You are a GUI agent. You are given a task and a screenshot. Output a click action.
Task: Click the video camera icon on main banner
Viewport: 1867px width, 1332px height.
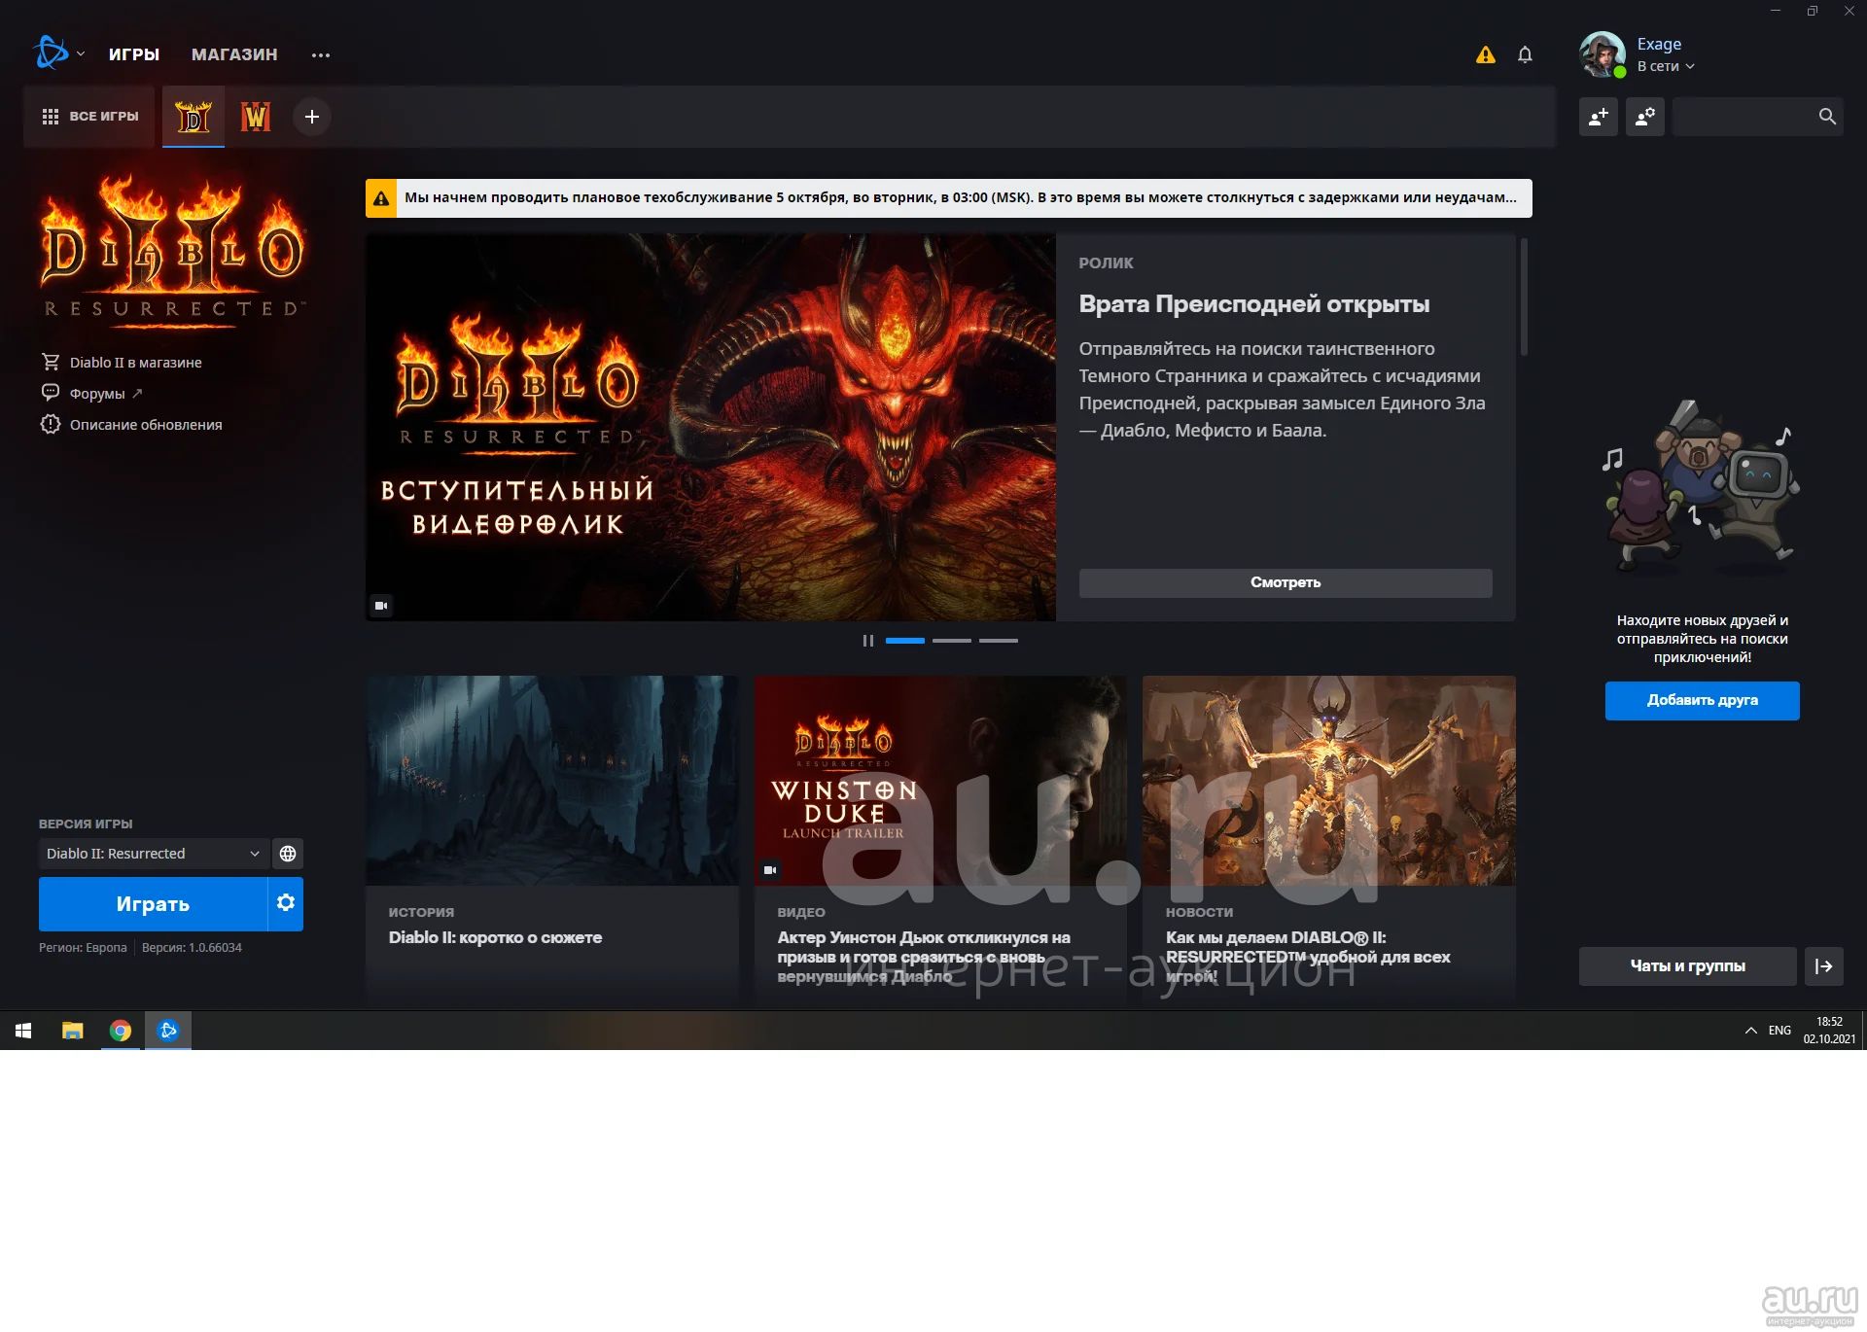tap(381, 606)
